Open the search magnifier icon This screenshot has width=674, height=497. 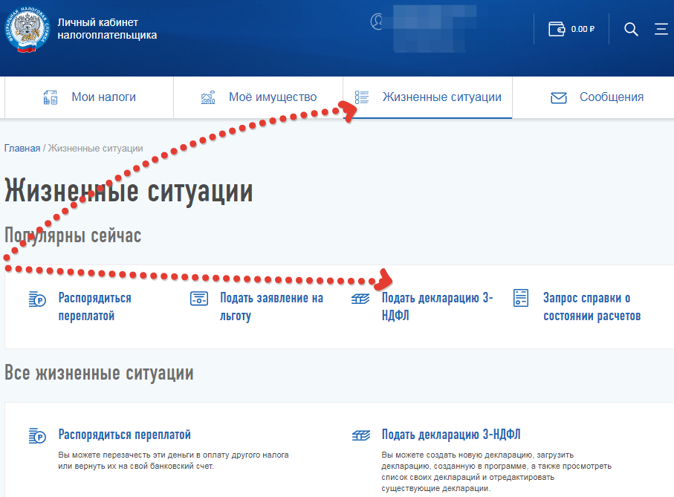[631, 29]
